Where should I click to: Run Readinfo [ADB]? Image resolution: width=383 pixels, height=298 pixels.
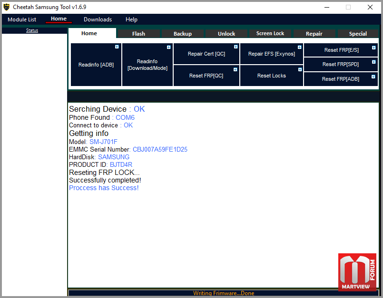96,65
